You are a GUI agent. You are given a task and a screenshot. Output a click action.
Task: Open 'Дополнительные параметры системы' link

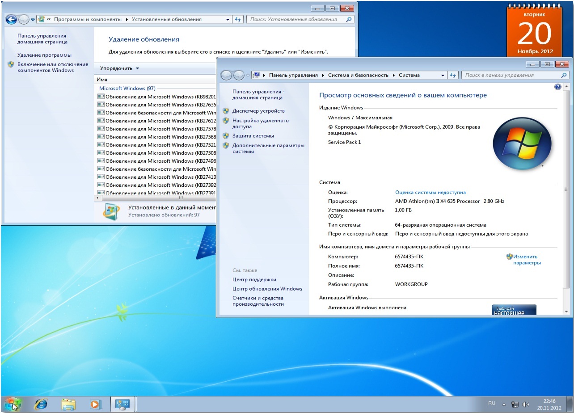[268, 148]
